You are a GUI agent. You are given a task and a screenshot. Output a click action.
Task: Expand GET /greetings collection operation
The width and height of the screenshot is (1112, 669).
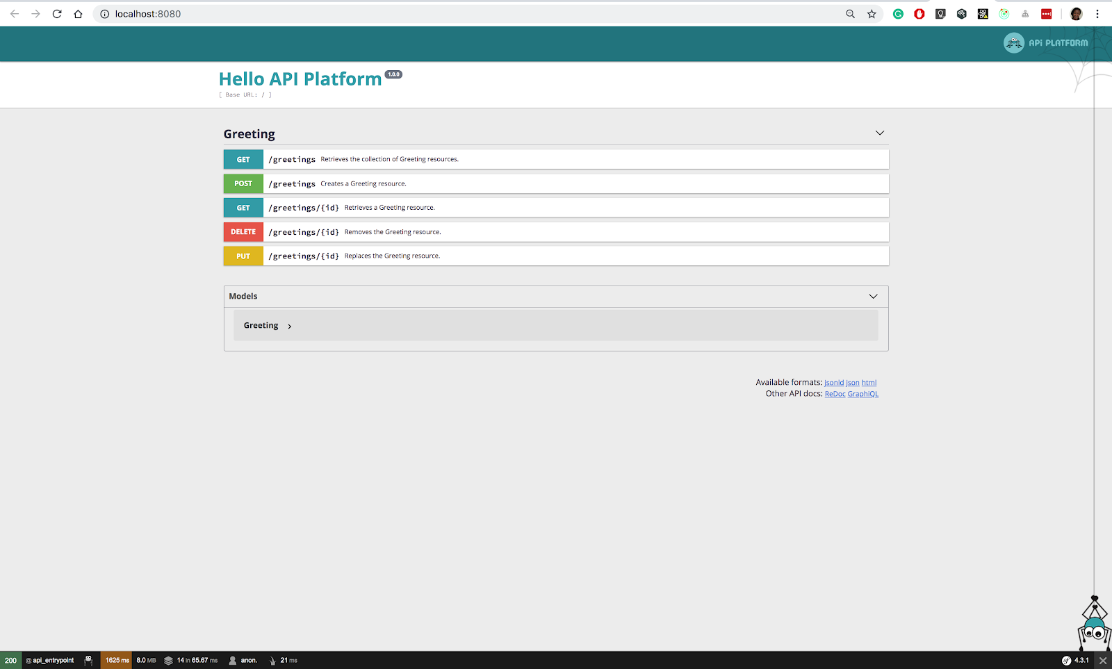point(556,159)
